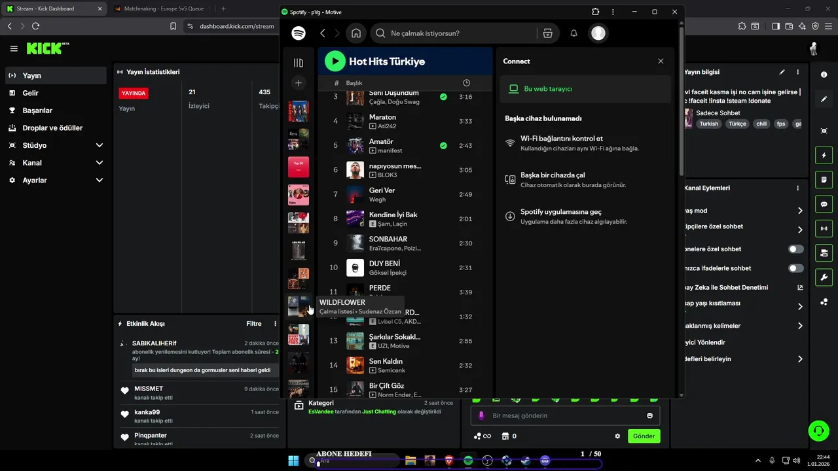Image resolution: width=838 pixels, height=471 pixels.
Task: Create new playlist with plus icon
Action: point(299,83)
